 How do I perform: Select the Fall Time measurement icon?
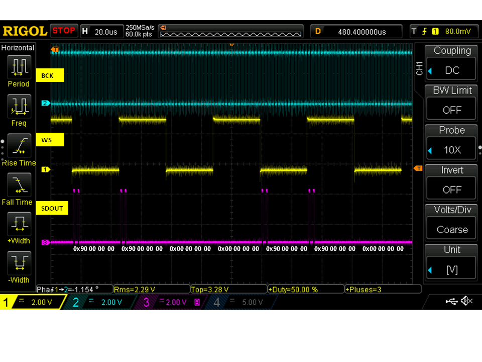pos(19,185)
